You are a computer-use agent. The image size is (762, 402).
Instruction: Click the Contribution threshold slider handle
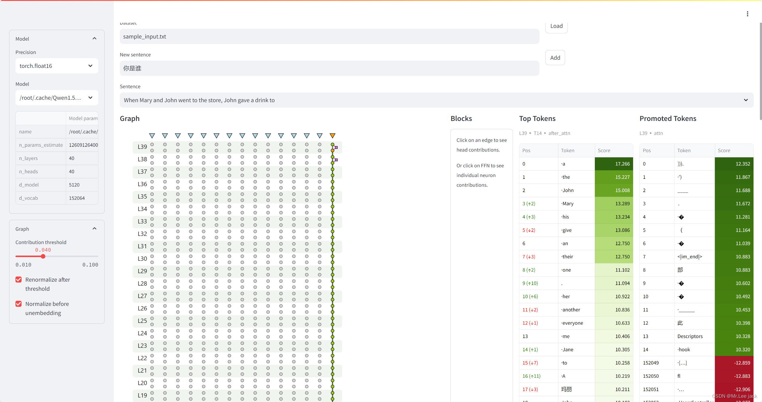pyautogui.click(x=43, y=256)
